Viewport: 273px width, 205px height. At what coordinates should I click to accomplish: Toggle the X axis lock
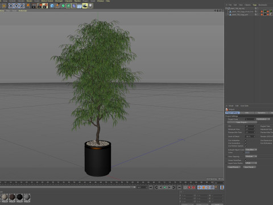tap(11, 6)
